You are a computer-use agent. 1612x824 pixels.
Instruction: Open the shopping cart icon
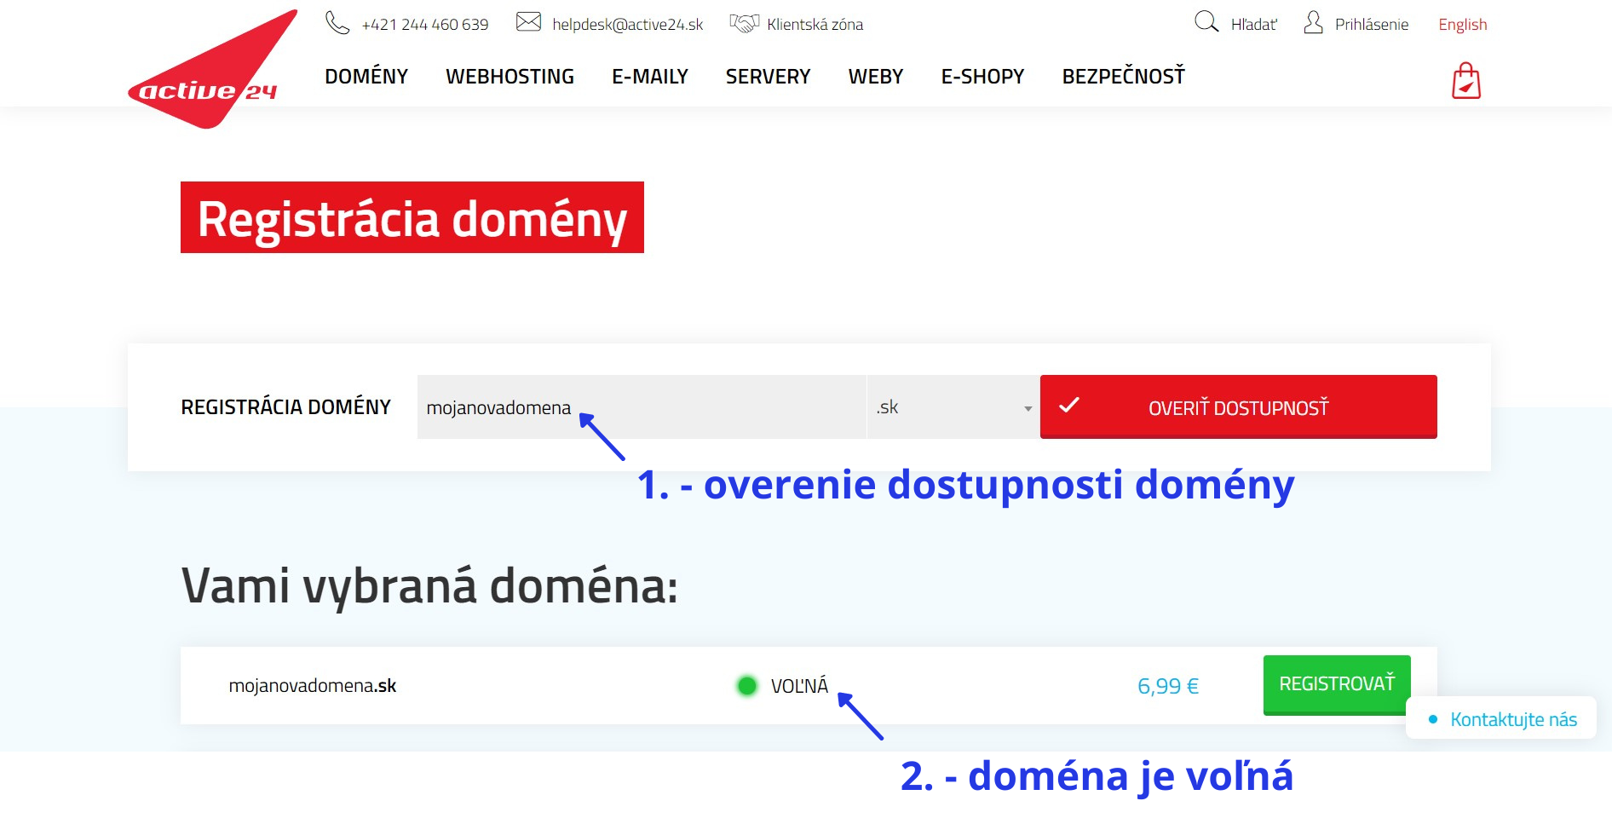click(1467, 79)
